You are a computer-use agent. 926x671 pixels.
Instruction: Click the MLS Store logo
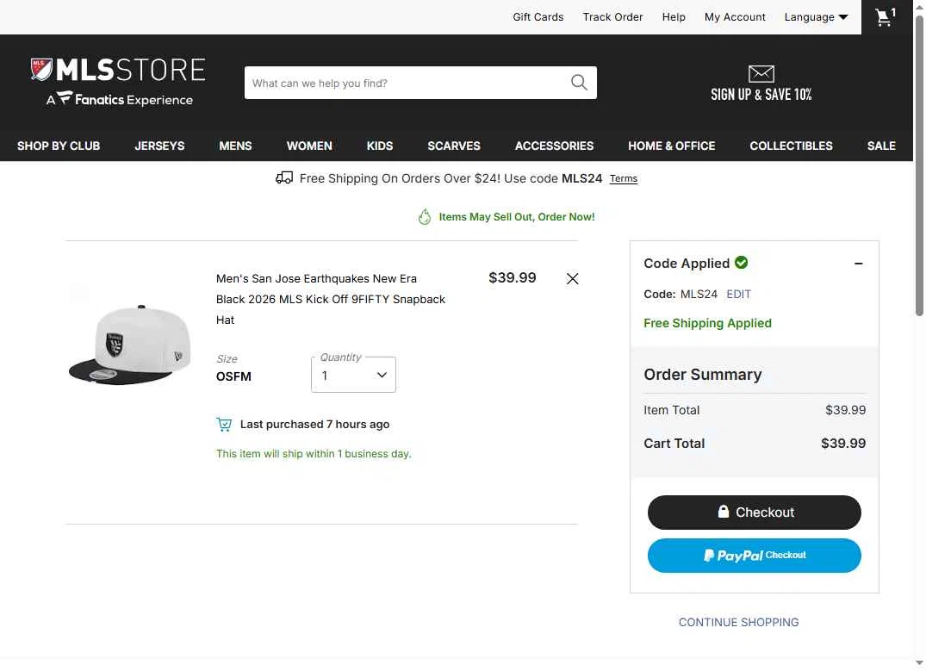118,82
